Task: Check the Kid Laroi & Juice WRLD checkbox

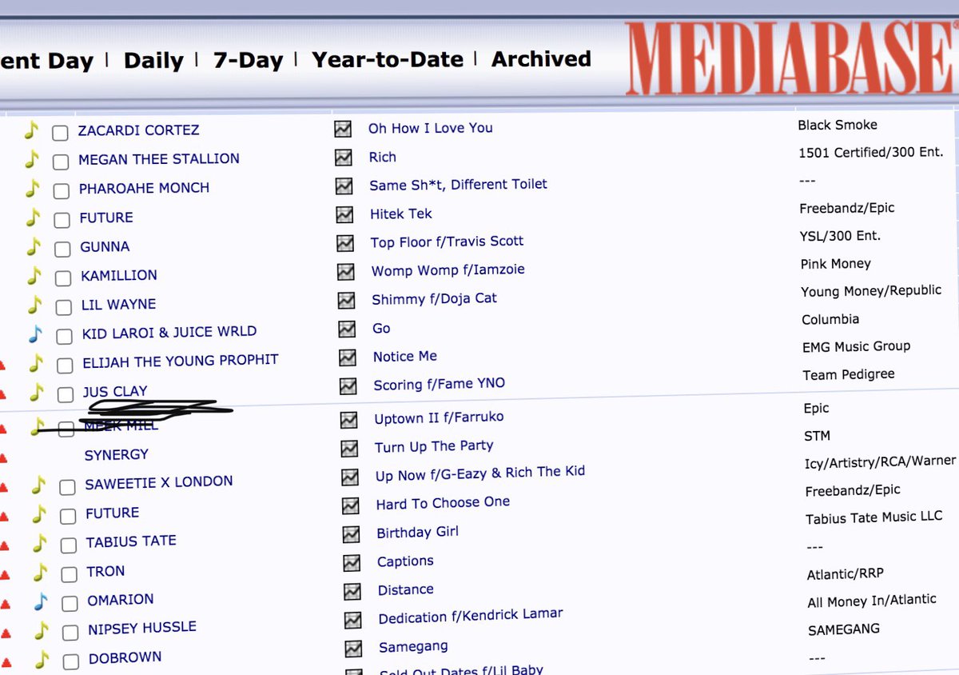Action: click(64, 336)
